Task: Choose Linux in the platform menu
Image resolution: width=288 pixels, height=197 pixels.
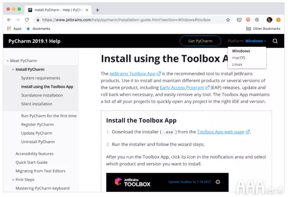Action: [237, 64]
